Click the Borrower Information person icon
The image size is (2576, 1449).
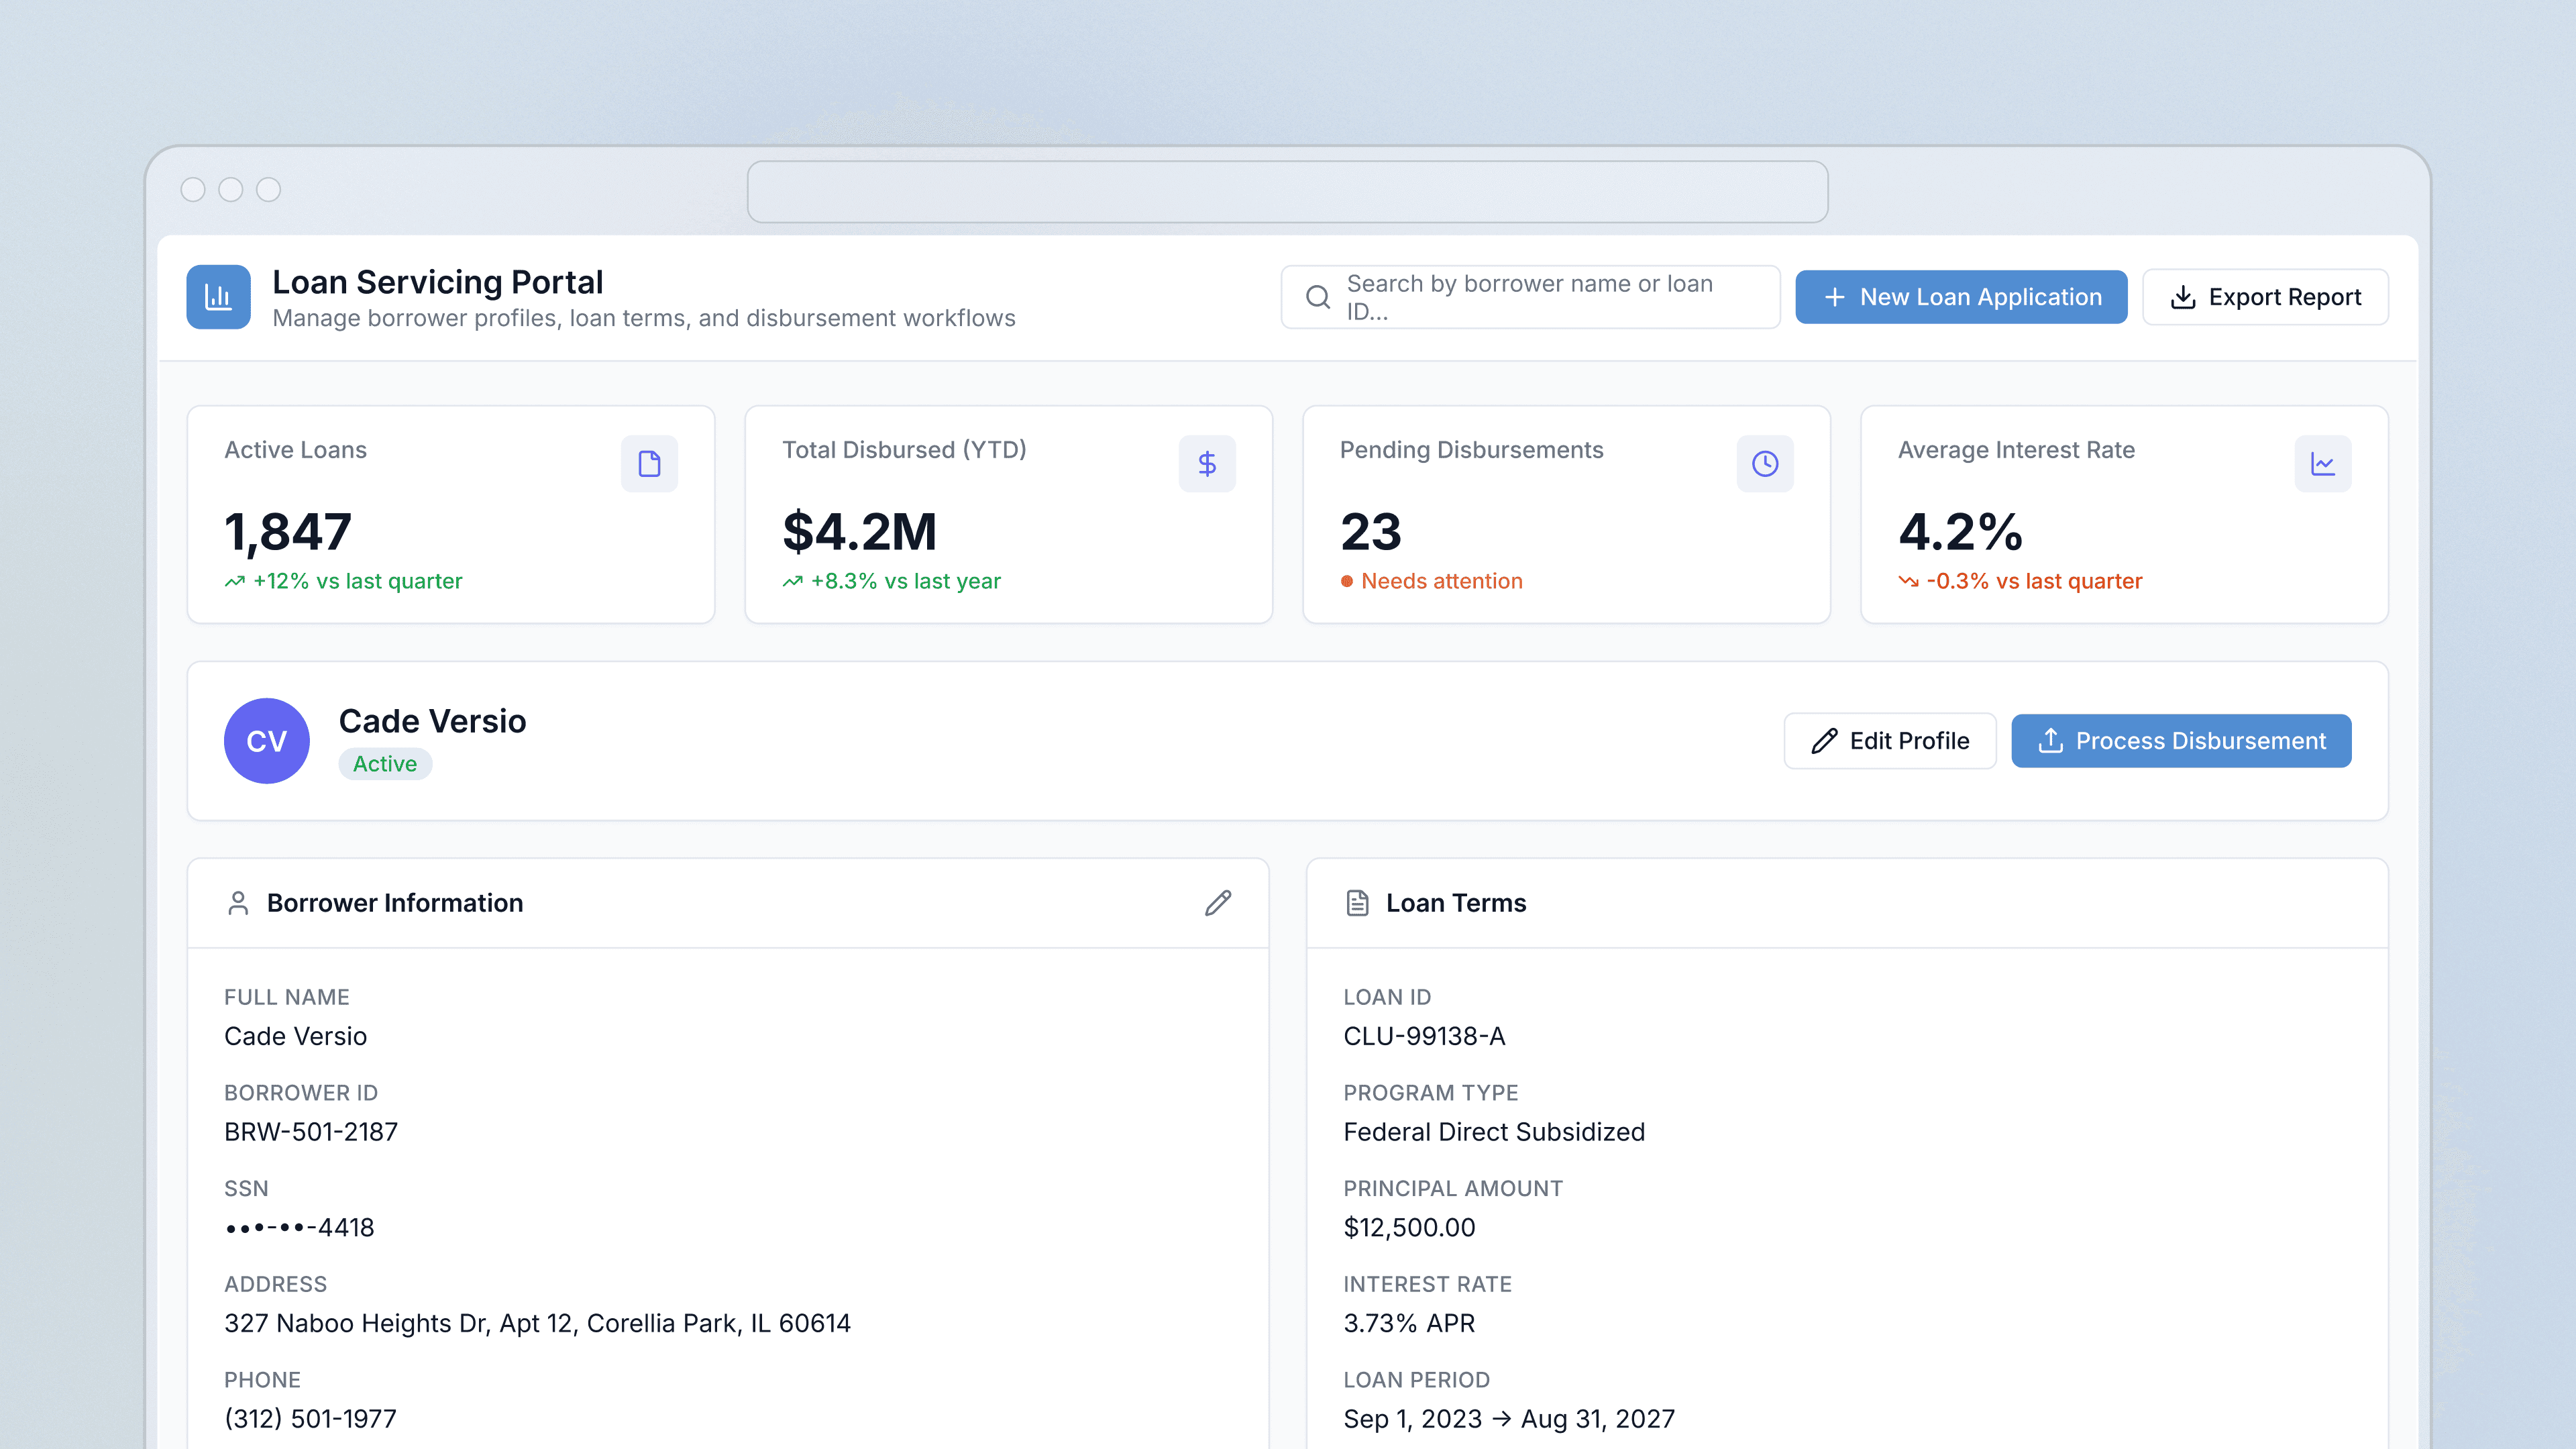tap(238, 903)
